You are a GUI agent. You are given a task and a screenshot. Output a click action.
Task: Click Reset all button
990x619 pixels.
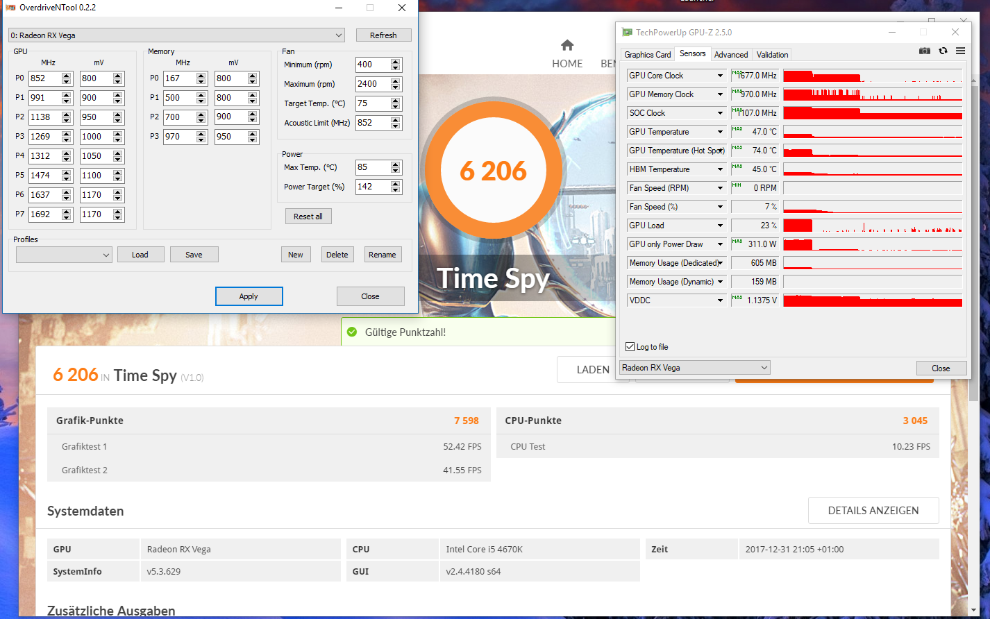click(x=308, y=217)
